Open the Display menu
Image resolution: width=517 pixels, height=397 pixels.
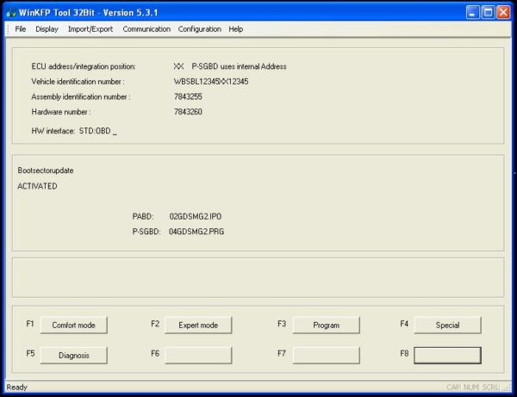(x=47, y=29)
